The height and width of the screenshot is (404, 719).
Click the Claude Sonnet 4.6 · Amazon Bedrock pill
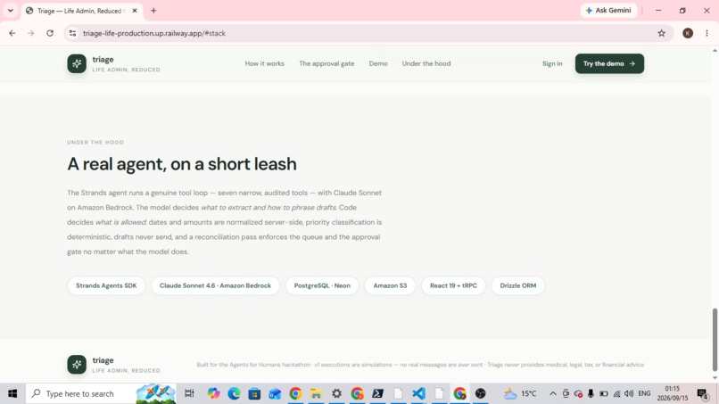tap(215, 285)
